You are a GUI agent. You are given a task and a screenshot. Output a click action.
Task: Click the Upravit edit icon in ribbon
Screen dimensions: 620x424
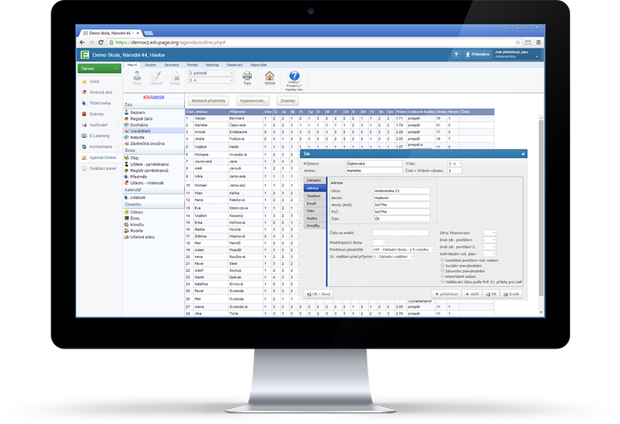(156, 77)
